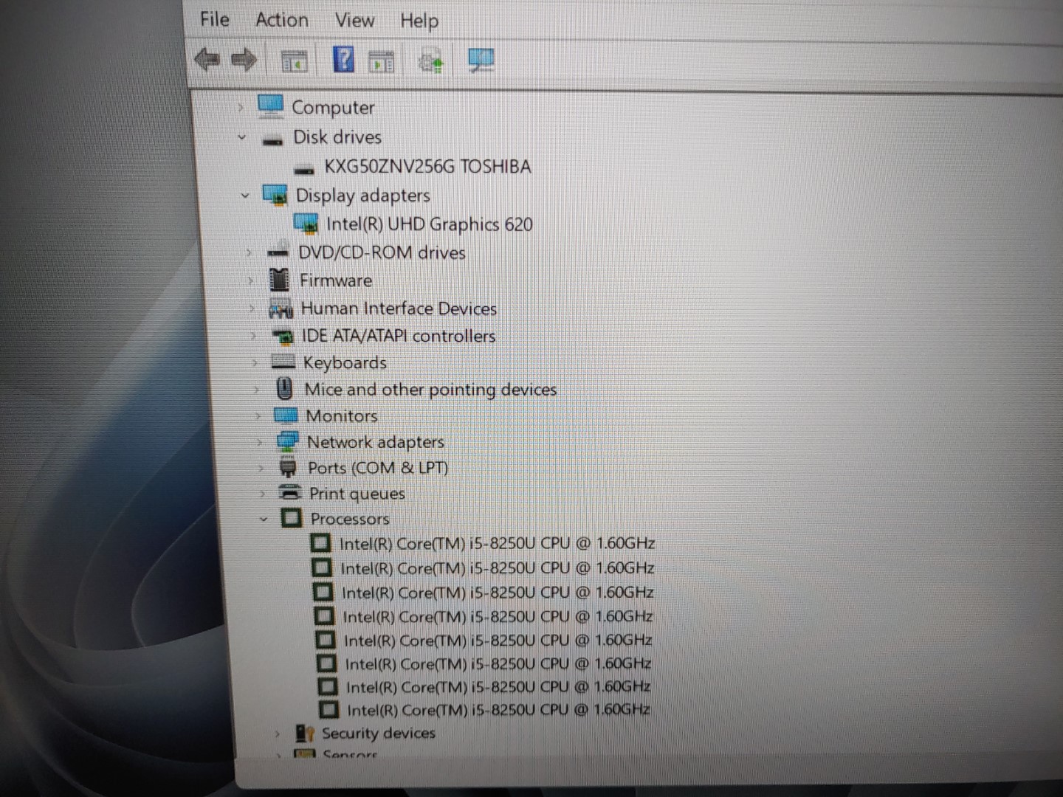This screenshot has height=797, width=1063.
Task: Toggle the action pane toolbar icon
Action: pos(382,62)
